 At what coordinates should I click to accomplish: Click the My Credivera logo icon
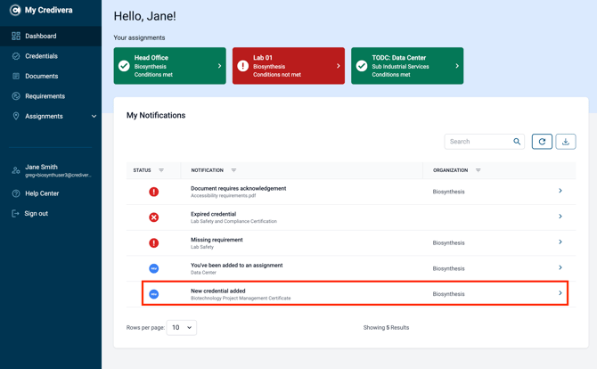pos(15,11)
